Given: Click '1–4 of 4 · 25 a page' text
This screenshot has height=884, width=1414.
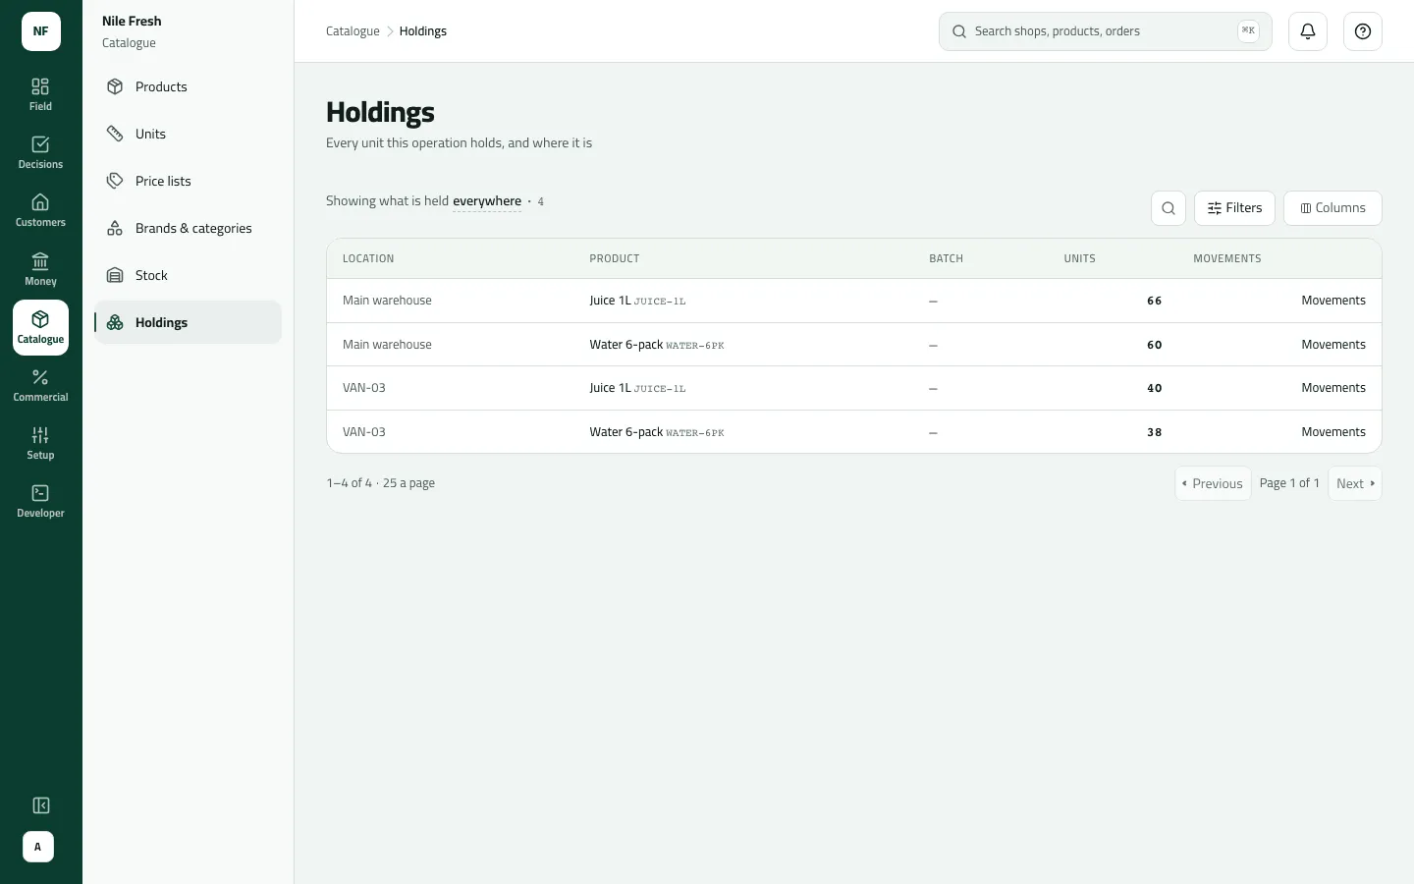Looking at the screenshot, I should click(381, 483).
